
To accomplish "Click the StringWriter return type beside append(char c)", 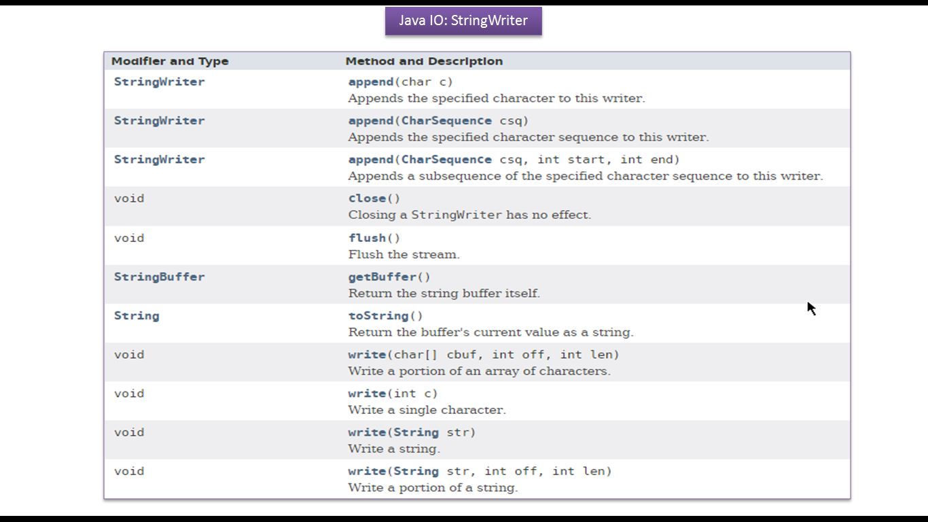I will point(159,82).
